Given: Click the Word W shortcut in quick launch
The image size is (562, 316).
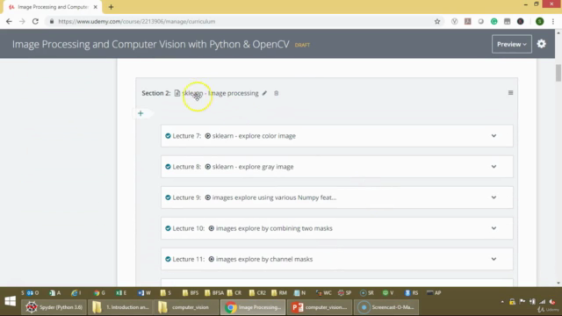Looking at the screenshot, I should click(144, 292).
